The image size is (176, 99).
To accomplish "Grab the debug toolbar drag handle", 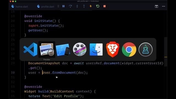I will (58, 6).
